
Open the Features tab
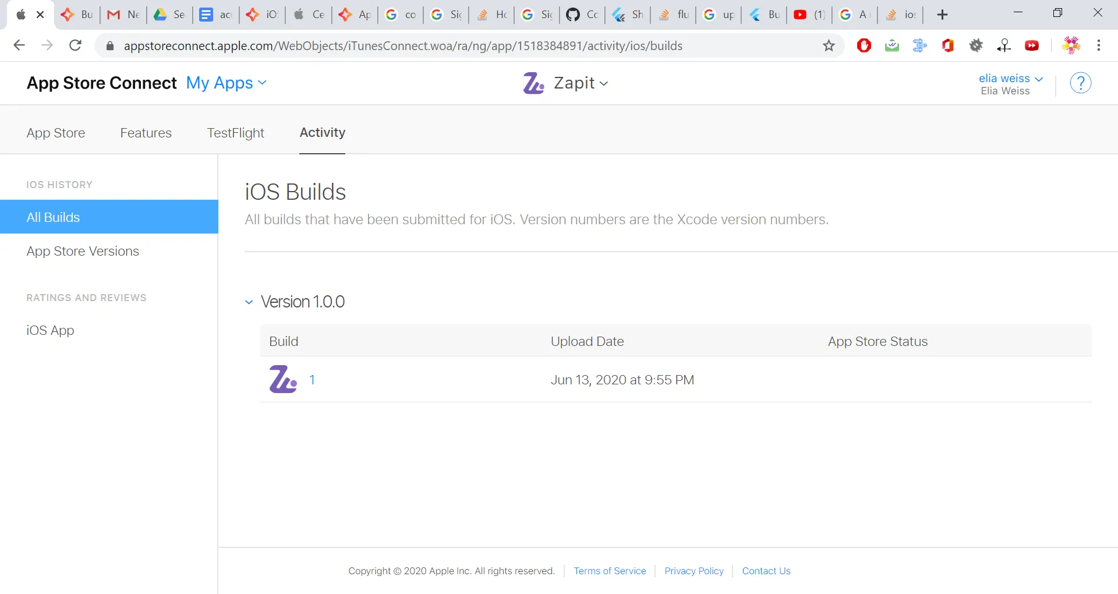[x=146, y=133]
